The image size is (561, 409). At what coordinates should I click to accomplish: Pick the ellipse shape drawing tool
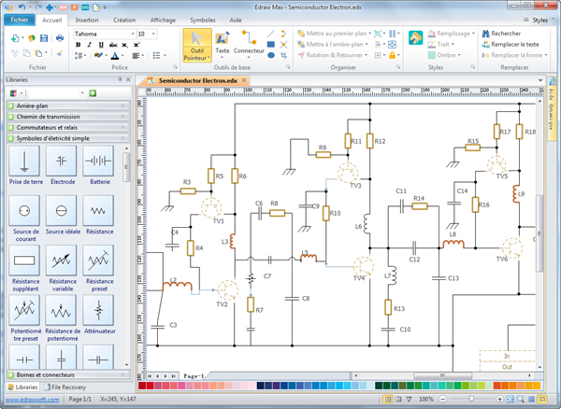click(x=271, y=55)
